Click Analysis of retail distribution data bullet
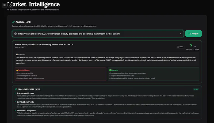214x123 pixels. coord(122,76)
